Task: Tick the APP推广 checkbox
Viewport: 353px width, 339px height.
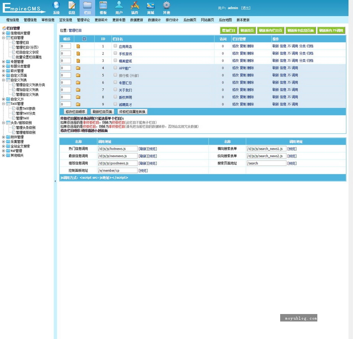Action: tap(115, 67)
